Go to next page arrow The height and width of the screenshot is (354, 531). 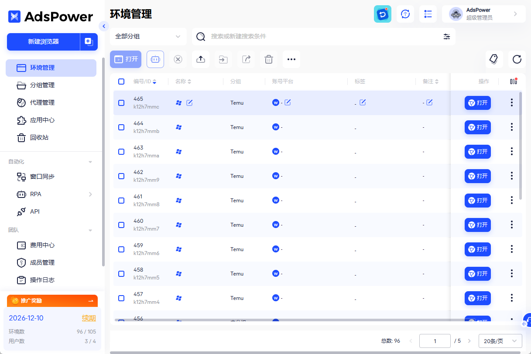(x=469, y=341)
